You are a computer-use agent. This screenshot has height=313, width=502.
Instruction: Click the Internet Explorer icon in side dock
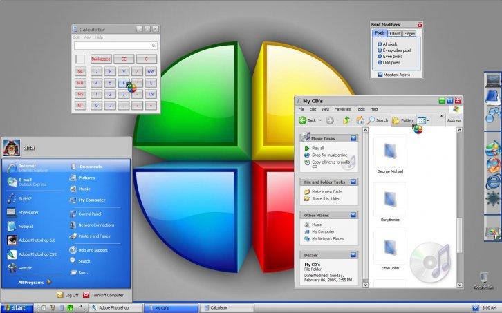click(x=493, y=182)
